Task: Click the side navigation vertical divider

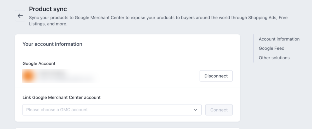Action: (253, 48)
